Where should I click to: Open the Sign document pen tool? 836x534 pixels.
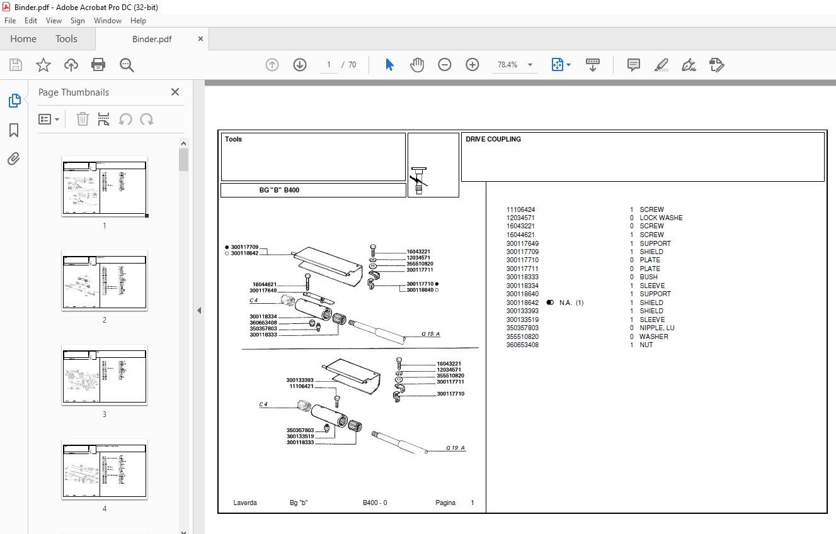689,65
